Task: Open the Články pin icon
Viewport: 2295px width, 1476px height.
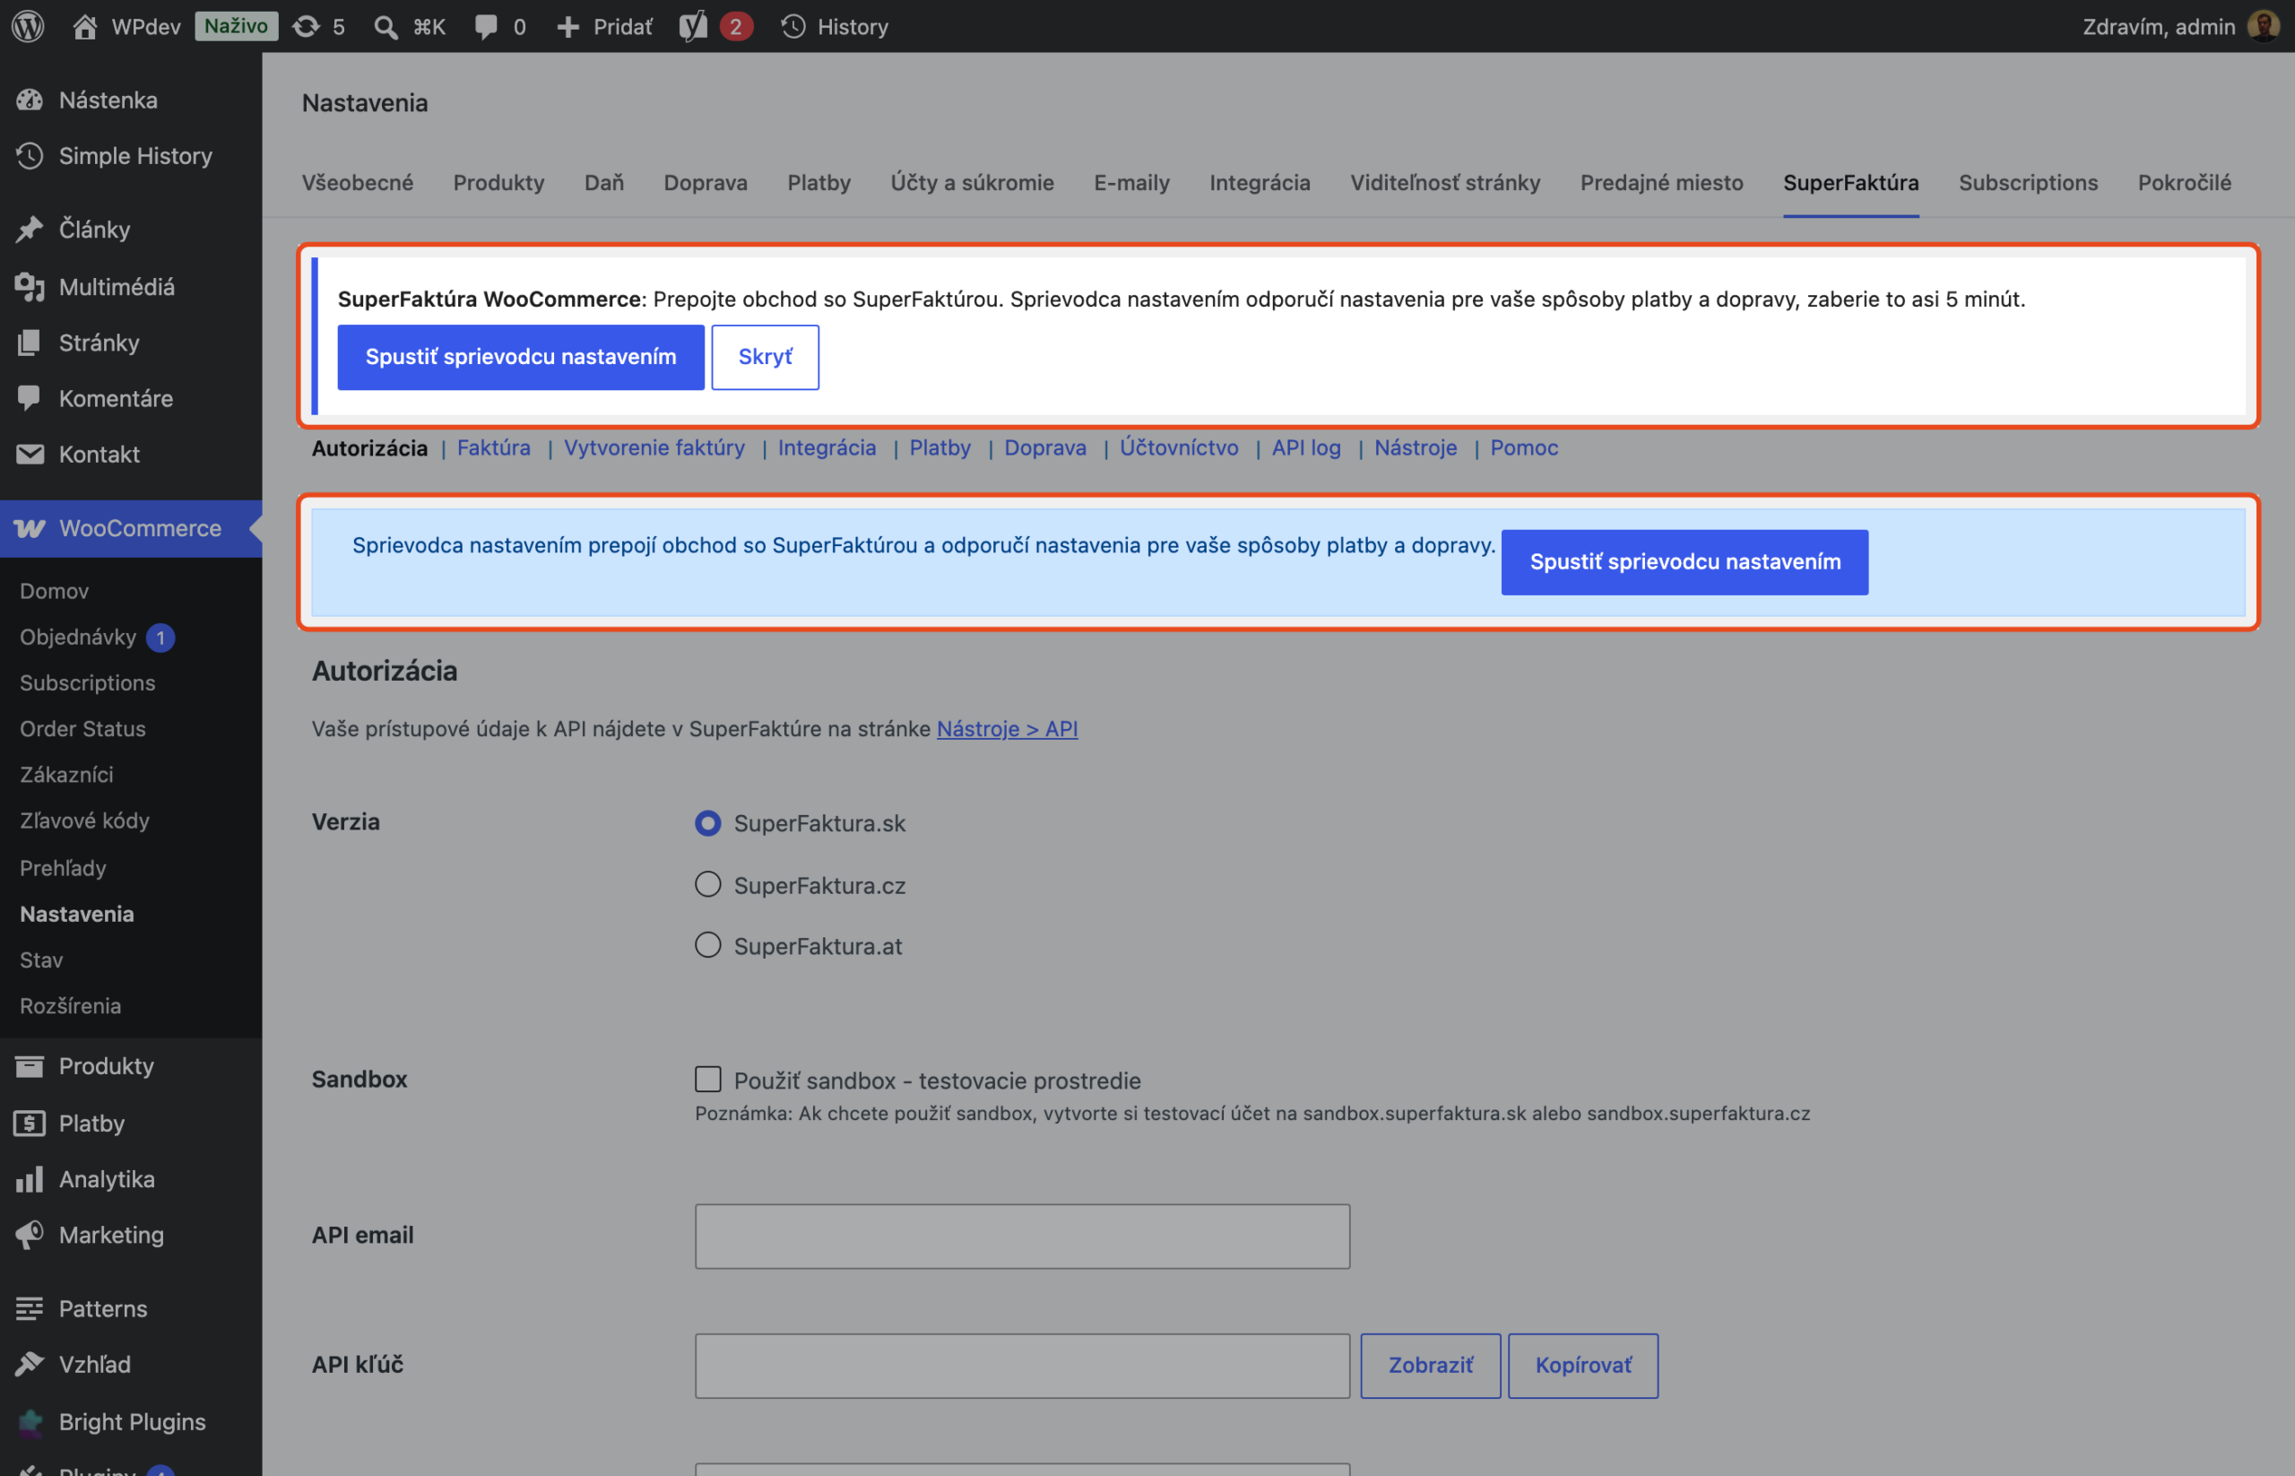Action: [x=30, y=229]
